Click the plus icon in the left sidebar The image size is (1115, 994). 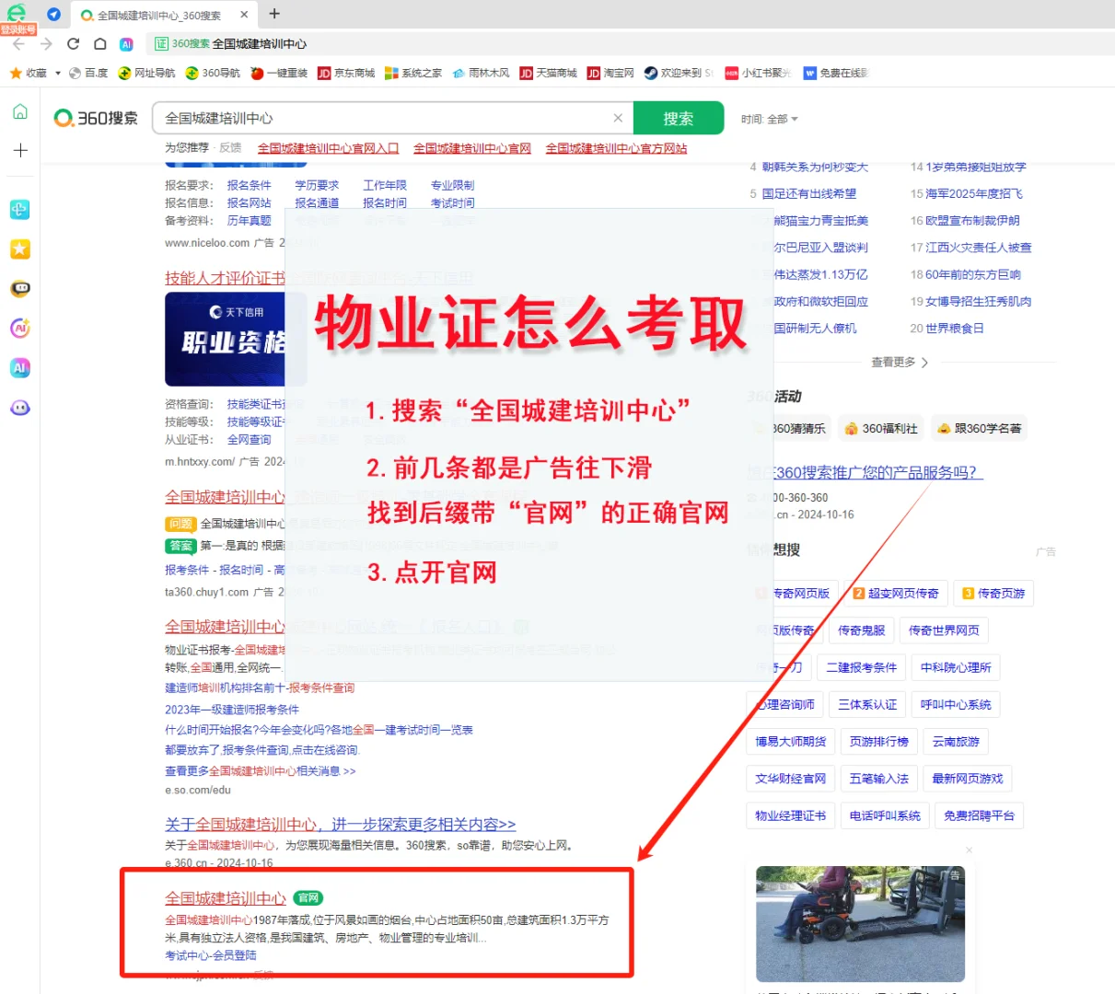point(20,150)
